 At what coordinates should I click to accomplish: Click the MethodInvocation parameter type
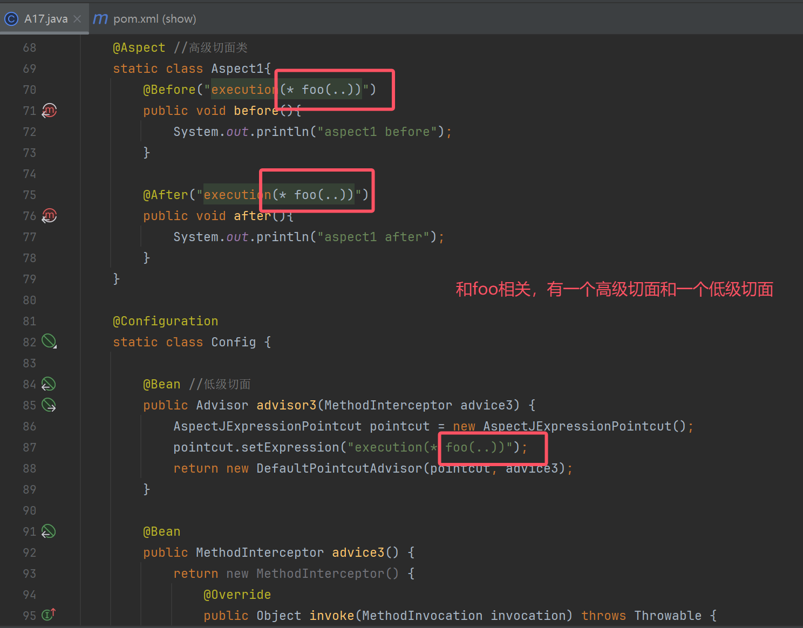(423, 616)
